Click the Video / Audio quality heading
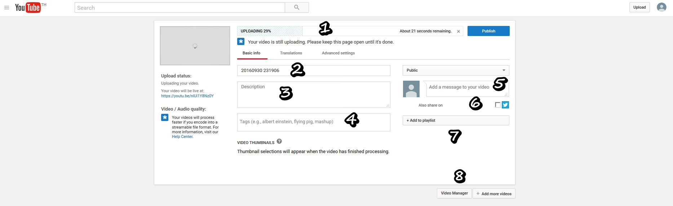Screen dimensions: 673x206 [183, 109]
